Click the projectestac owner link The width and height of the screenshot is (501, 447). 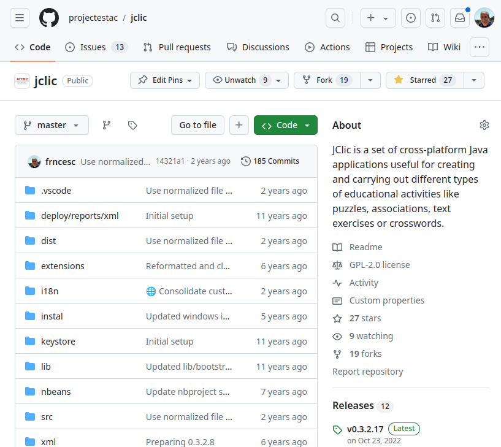93,18
